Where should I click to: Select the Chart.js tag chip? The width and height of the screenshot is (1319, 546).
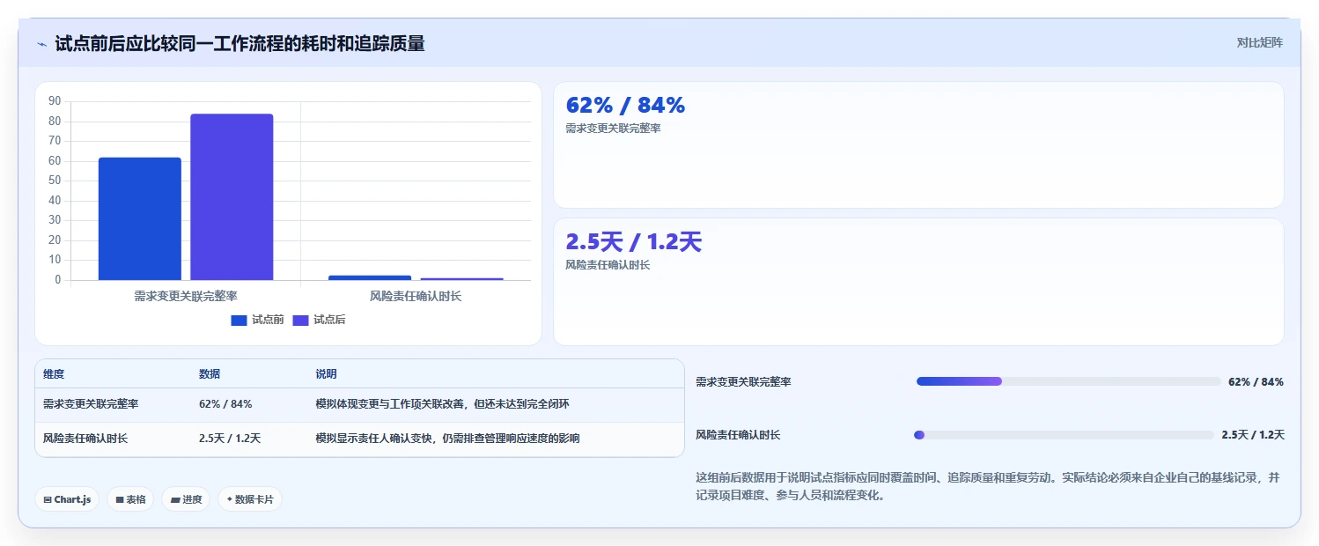point(67,499)
